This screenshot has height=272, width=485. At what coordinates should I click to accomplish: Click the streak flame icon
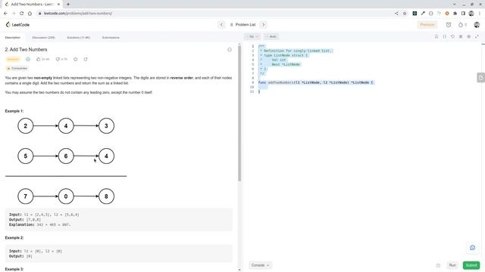(461, 25)
